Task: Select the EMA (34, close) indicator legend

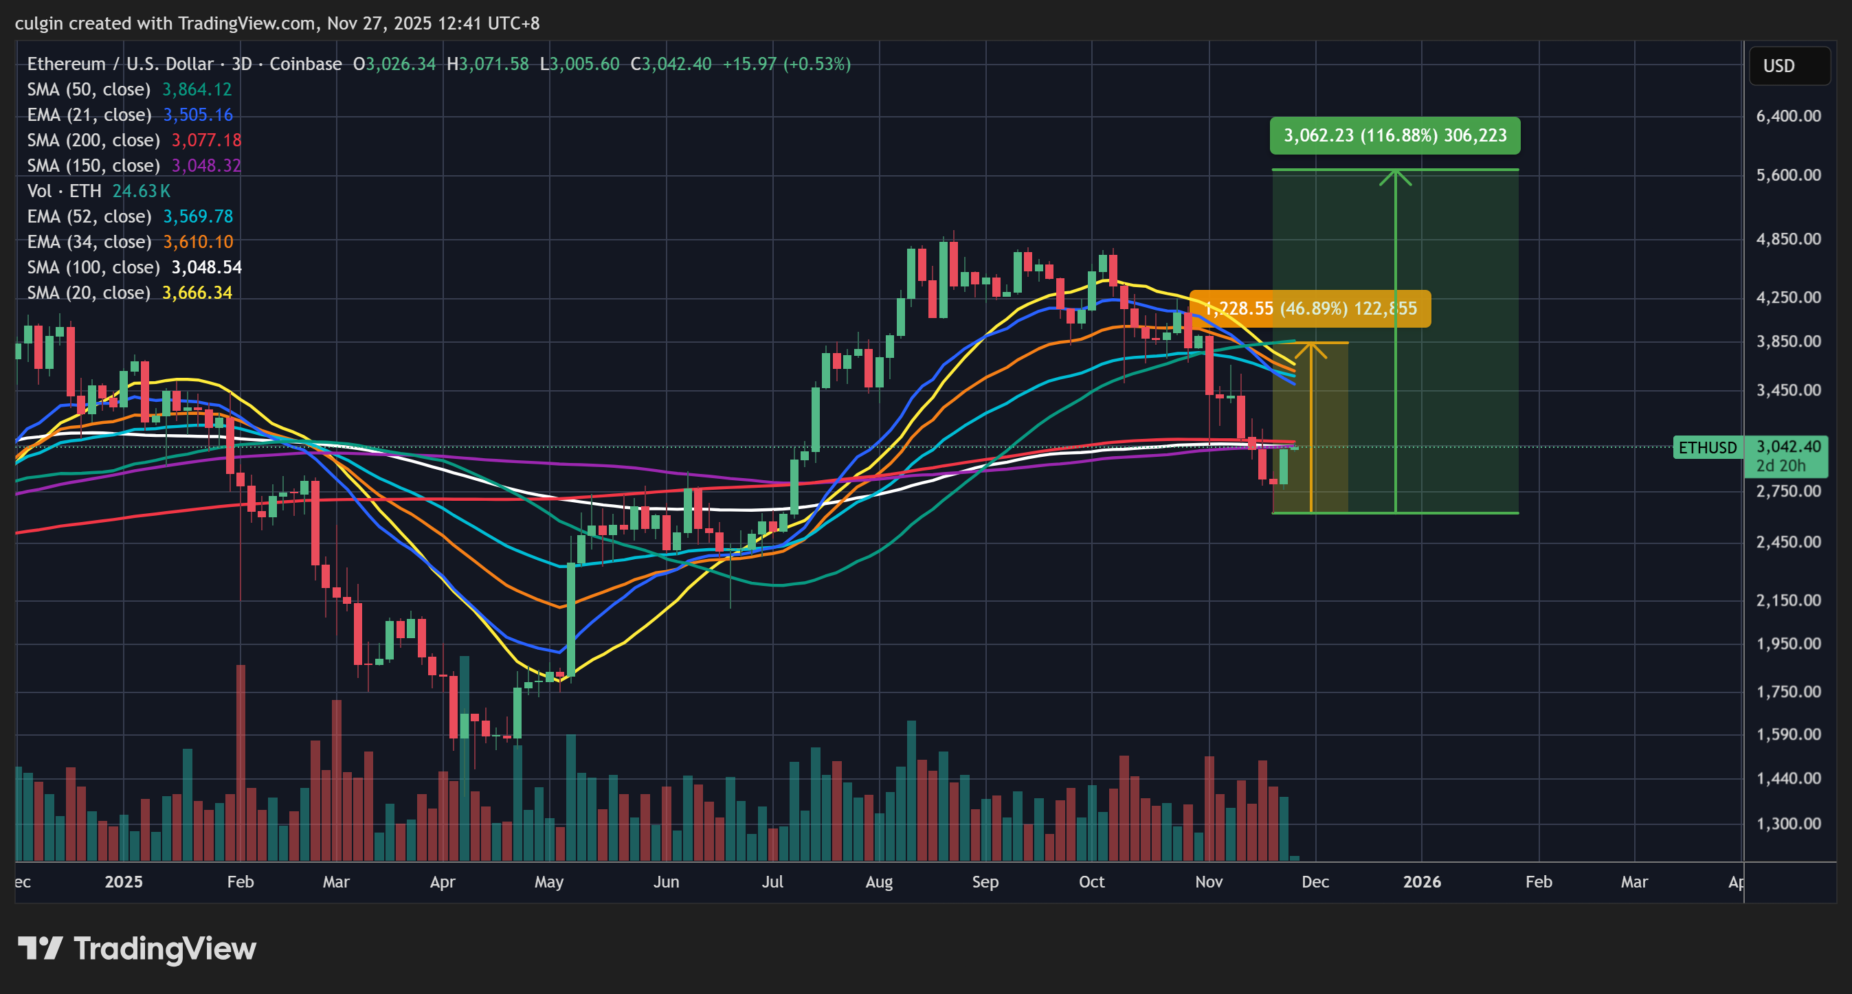Action: (x=130, y=242)
